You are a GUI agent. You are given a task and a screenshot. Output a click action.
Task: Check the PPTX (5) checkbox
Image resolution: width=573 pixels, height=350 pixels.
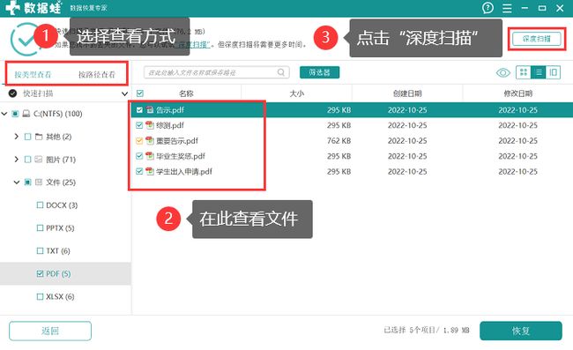click(x=40, y=228)
